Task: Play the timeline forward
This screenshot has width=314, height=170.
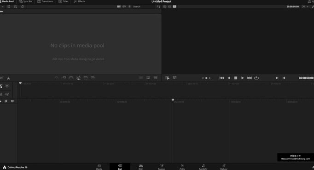Action: pos(243,78)
